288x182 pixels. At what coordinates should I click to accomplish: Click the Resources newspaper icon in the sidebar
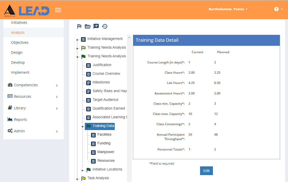(10, 96)
